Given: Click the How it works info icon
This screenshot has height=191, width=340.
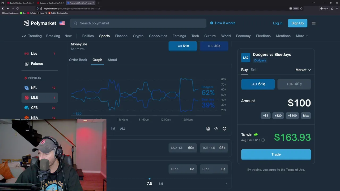Looking at the screenshot, I should 212,23.
